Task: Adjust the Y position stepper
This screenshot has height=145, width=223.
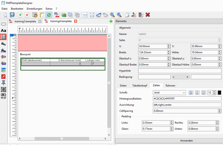Action: tap(219, 46)
